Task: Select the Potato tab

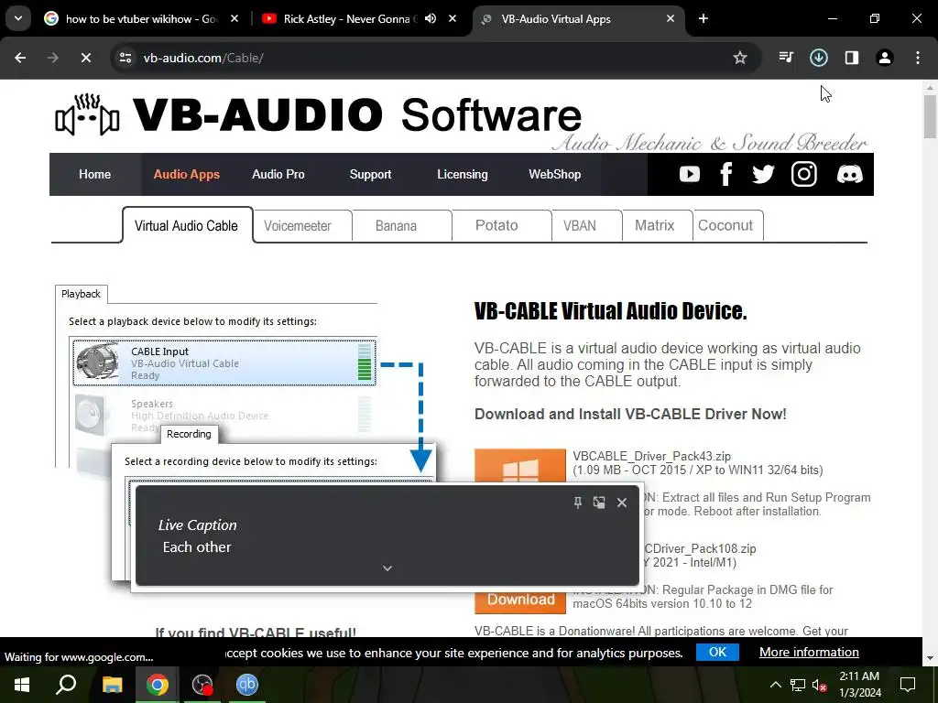Action: (x=501, y=226)
